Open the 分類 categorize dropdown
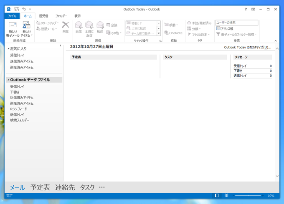 tap(194, 29)
